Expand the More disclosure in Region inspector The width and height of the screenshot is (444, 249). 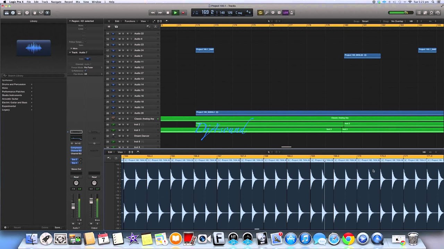click(71, 48)
